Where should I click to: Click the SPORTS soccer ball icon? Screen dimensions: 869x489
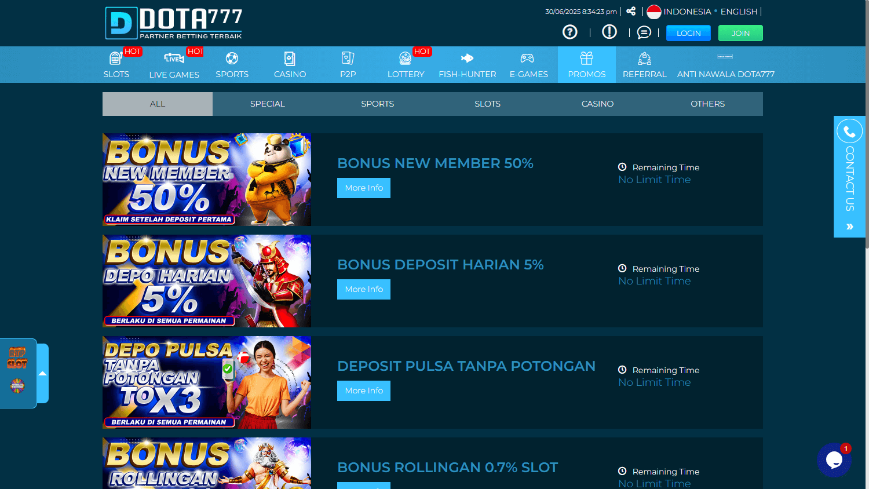232,57
